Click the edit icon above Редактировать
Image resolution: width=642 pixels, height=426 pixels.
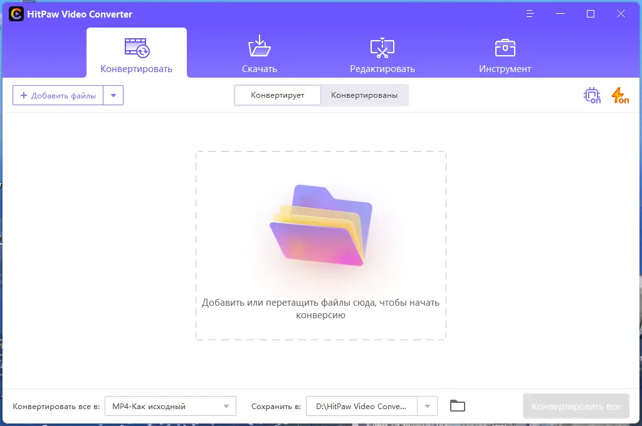[x=382, y=47]
